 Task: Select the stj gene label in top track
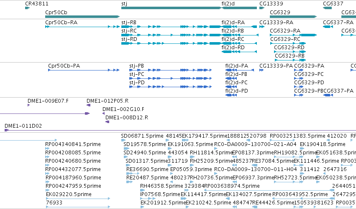click(x=124, y=4)
